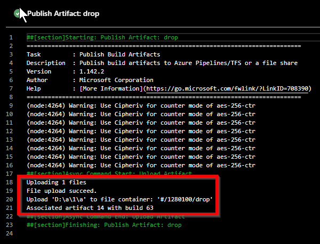Click the 'Publish Artifact: drop' title
This screenshot has height=244, width=320.
[63, 13]
